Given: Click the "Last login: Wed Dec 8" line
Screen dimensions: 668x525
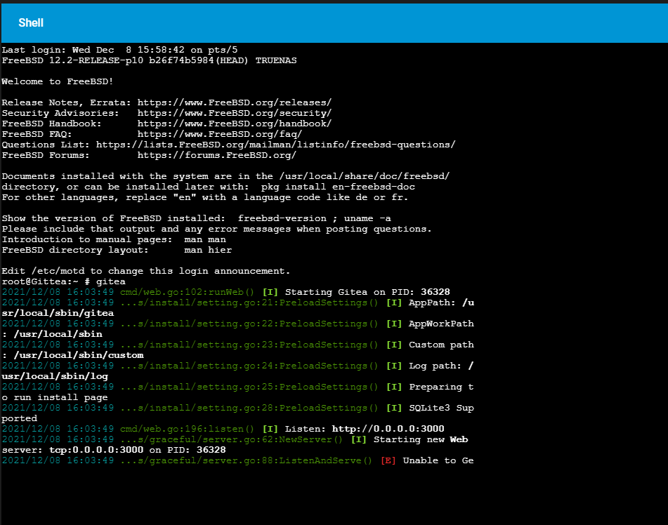Looking at the screenshot, I should pyautogui.click(x=119, y=50).
